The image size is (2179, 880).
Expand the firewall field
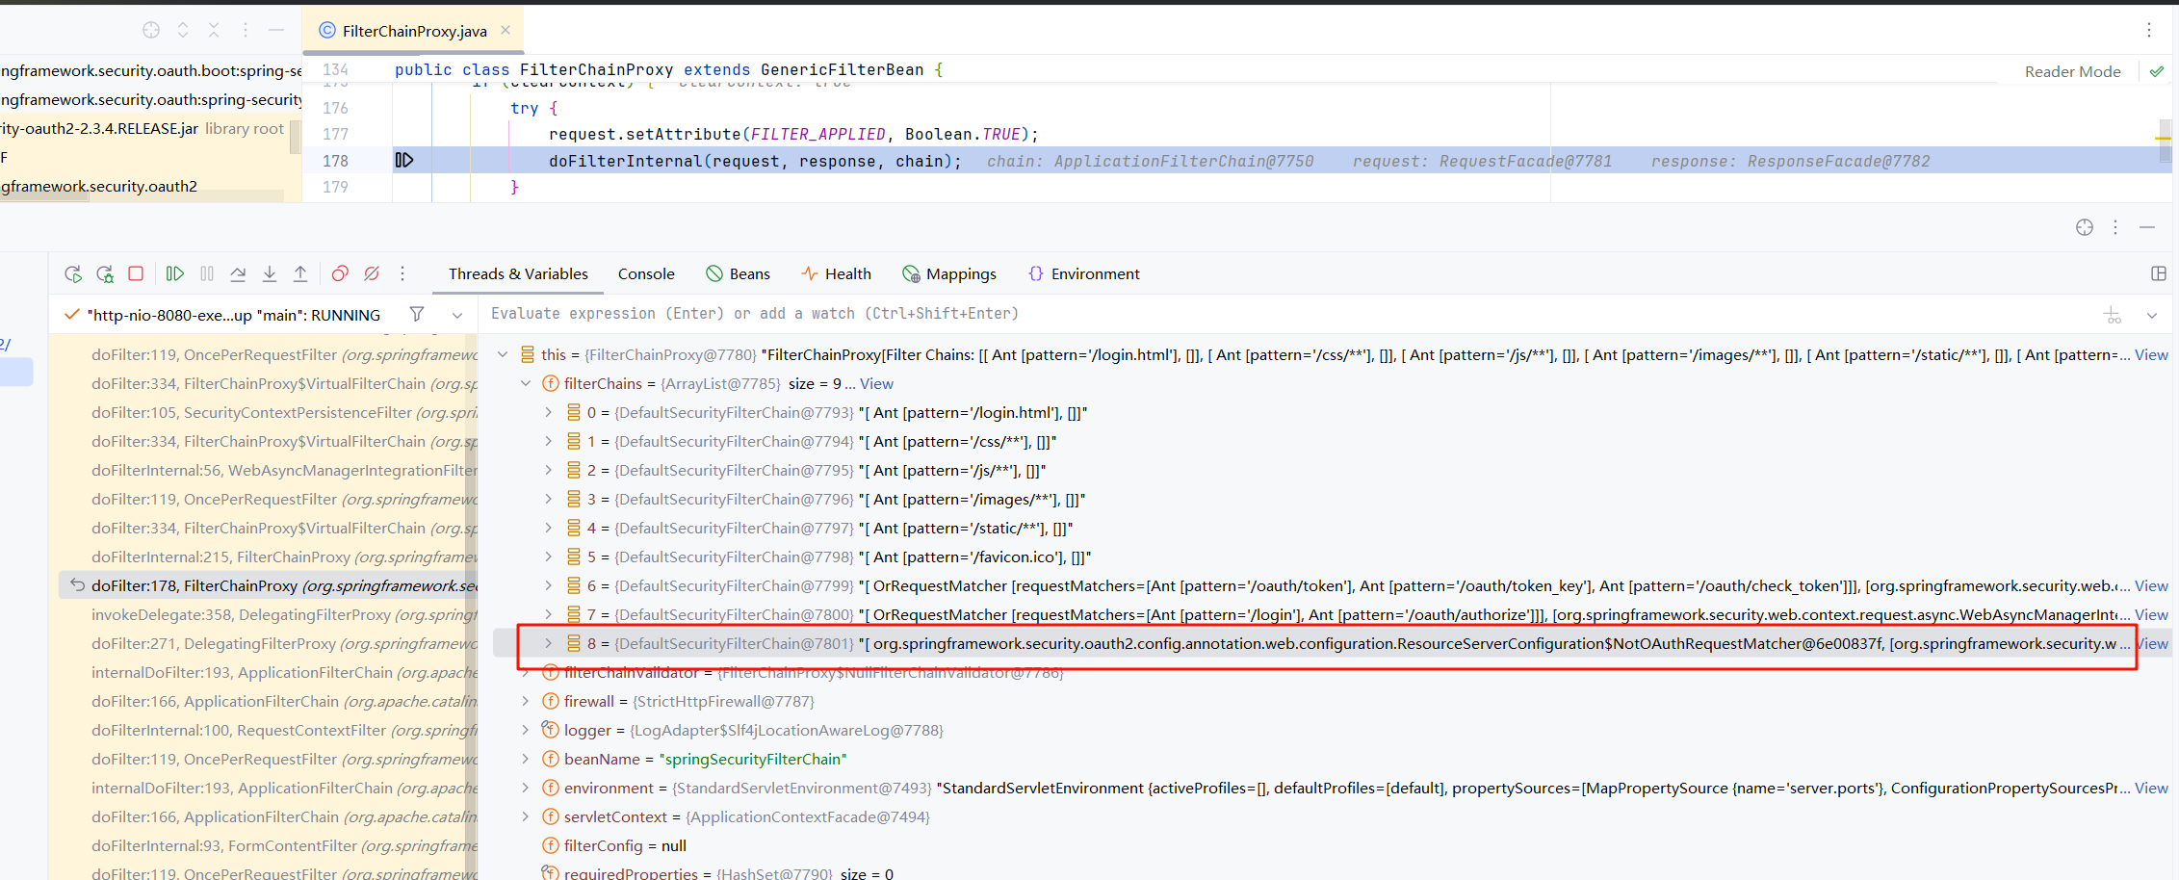point(526,701)
